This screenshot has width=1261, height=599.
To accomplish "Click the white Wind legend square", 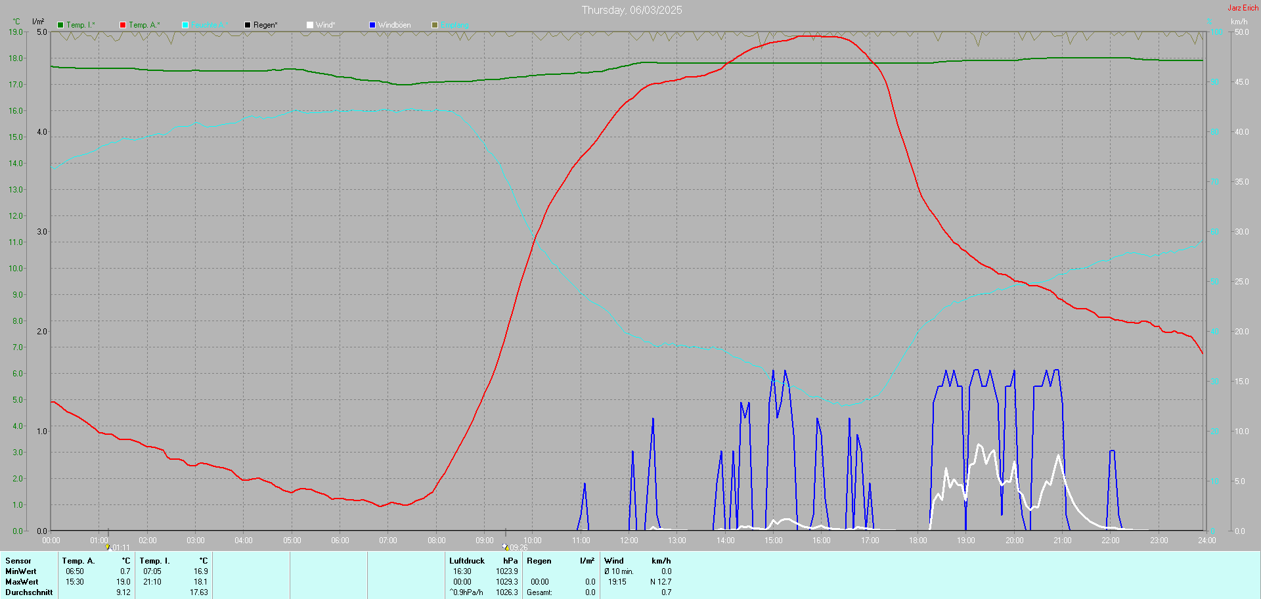I will [x=310, y=25].
